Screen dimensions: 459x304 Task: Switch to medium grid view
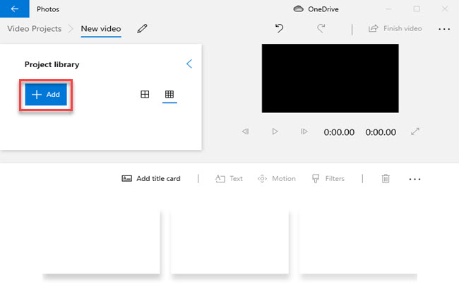pos(145,95)
